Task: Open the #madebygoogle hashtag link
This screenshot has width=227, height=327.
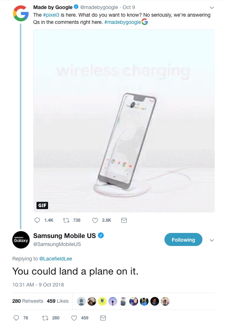Action: pyautogui.click(x=123, y=22)
